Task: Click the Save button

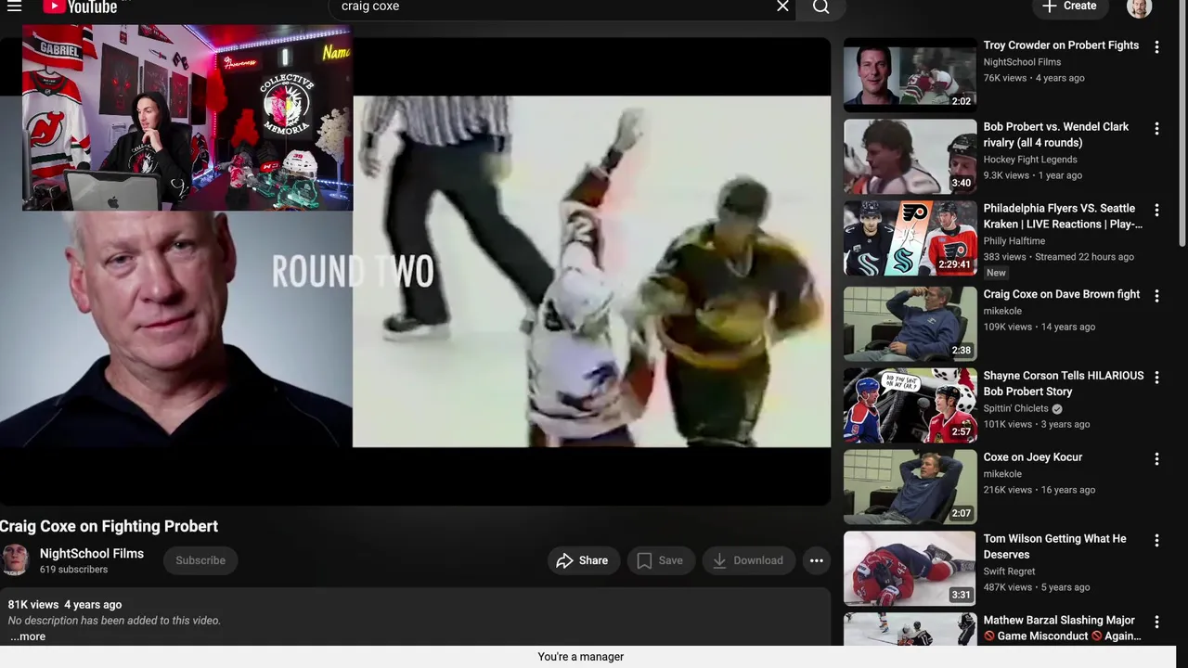Action: coord(661,560)
